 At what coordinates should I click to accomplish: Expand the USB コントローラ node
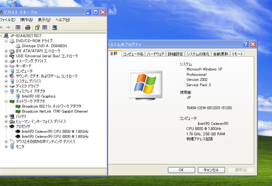point(6,56)
